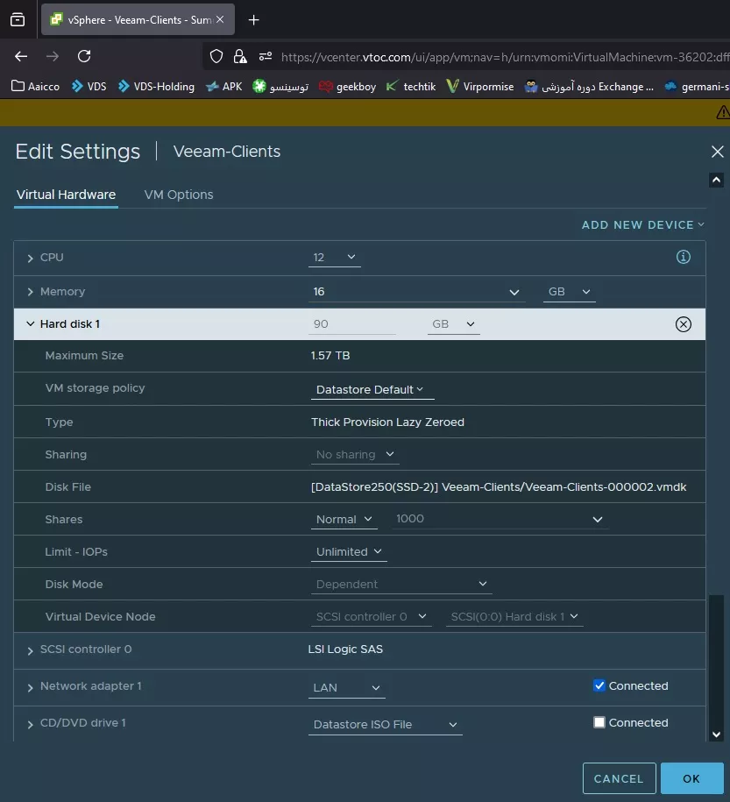Click the tracking protection shield icon
Screen dimensions: 730x802
216,56
